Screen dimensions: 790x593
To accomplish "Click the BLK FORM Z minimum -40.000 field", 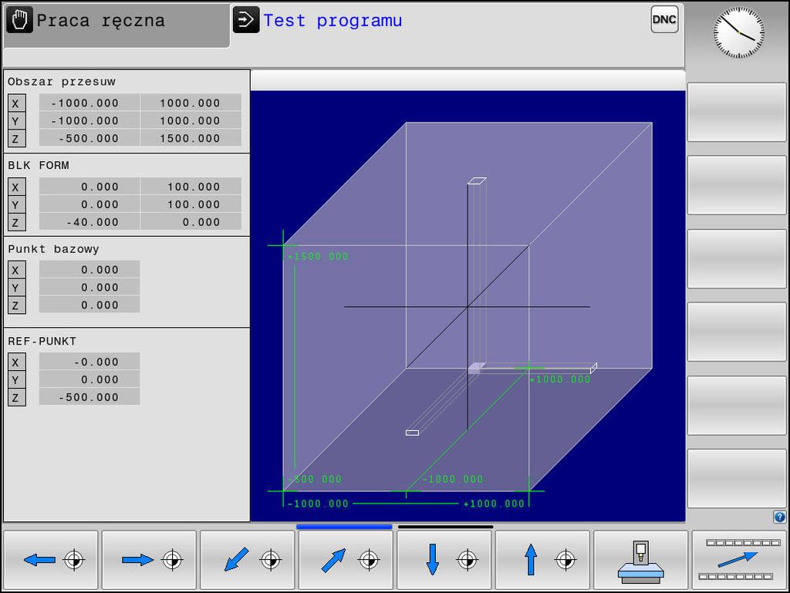I will [89, 221].
